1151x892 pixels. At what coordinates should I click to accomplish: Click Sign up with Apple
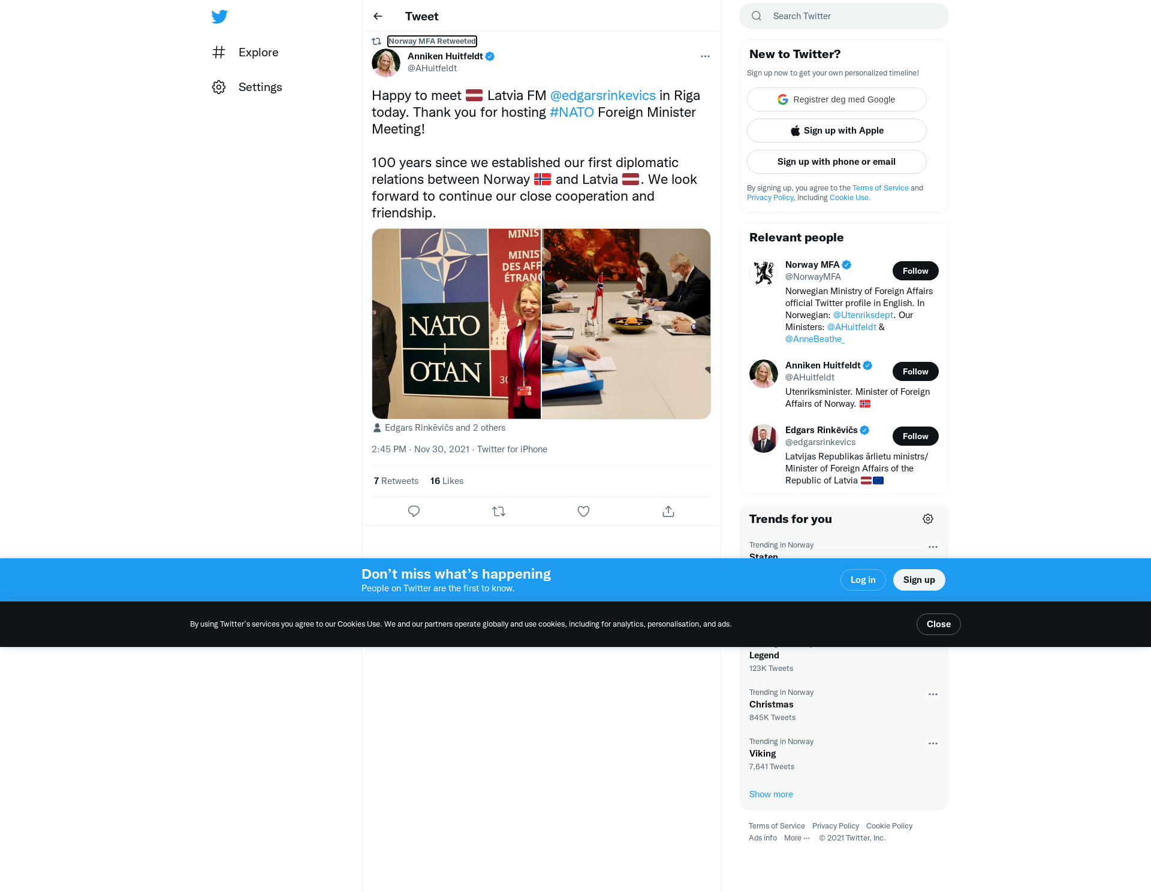[836, 131]
